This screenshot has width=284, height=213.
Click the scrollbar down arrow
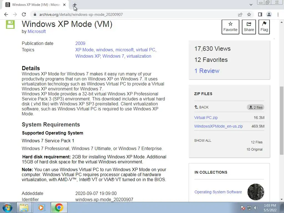[282, 200]
